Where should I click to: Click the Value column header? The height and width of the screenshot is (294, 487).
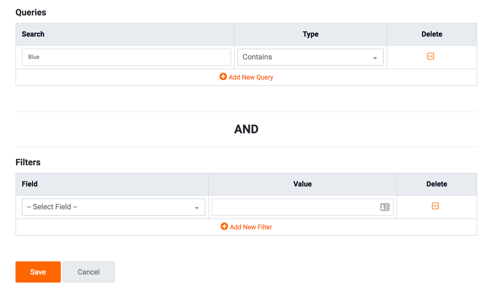pos(302,184)
